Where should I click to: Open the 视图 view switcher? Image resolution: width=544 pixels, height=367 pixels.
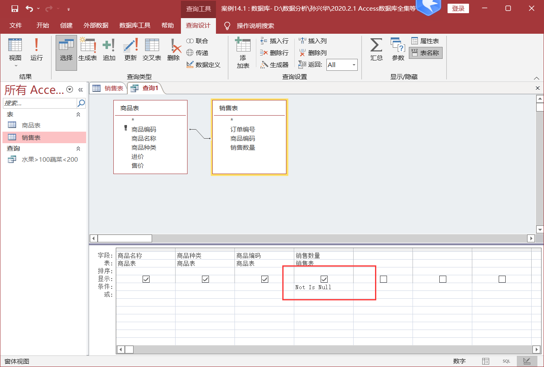pyautogui.click(x=15, y=52)
